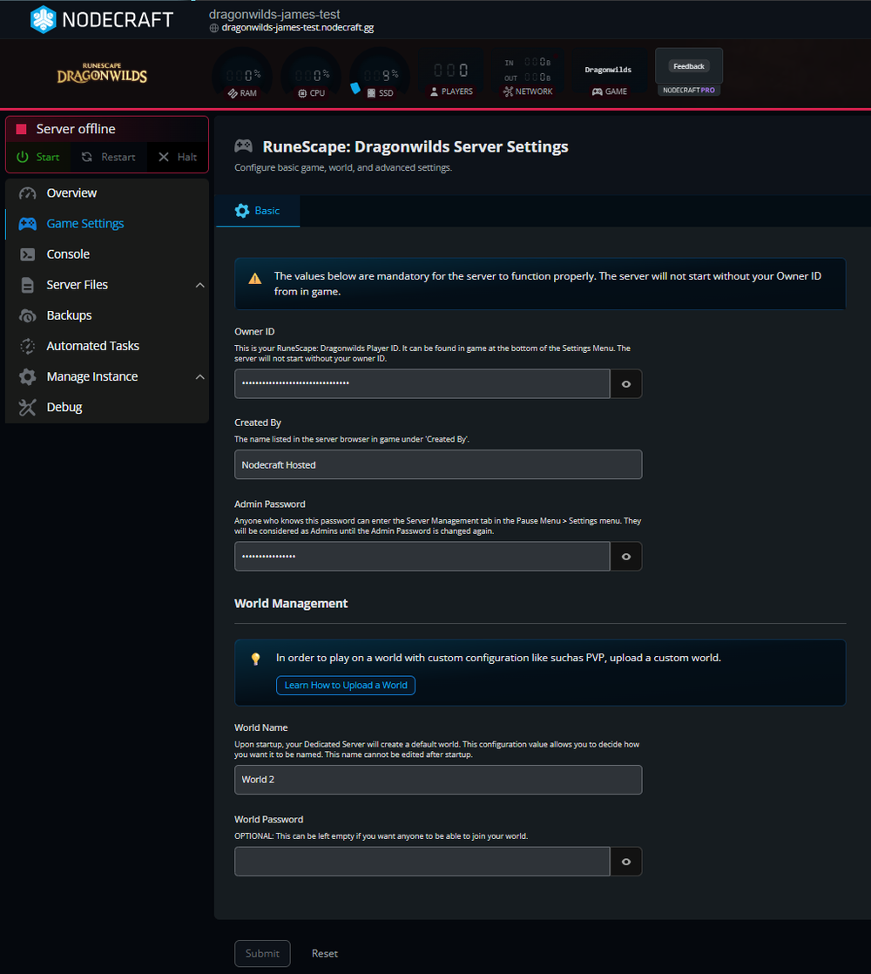
Task: Open the Overview dashboard icon
Action: (x=27, y=193)
